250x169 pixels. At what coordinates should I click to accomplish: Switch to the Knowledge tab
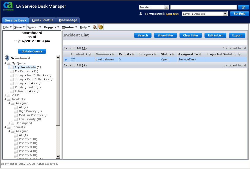[x=68, y=20]
